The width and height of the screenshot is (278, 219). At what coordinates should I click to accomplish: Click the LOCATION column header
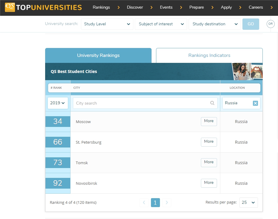237,88
